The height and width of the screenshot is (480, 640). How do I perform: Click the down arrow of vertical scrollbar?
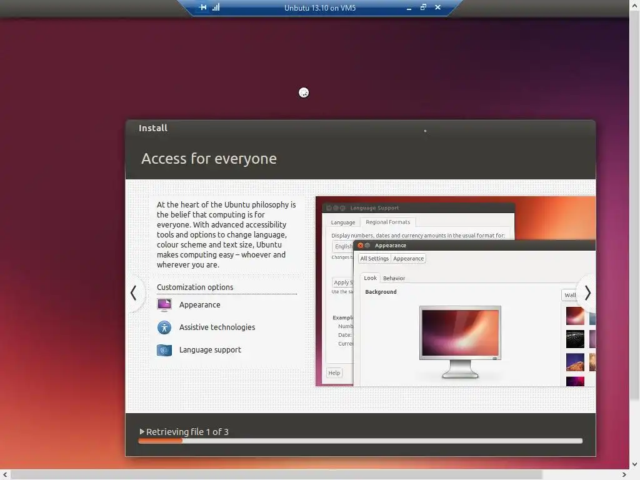click(634, 464)
